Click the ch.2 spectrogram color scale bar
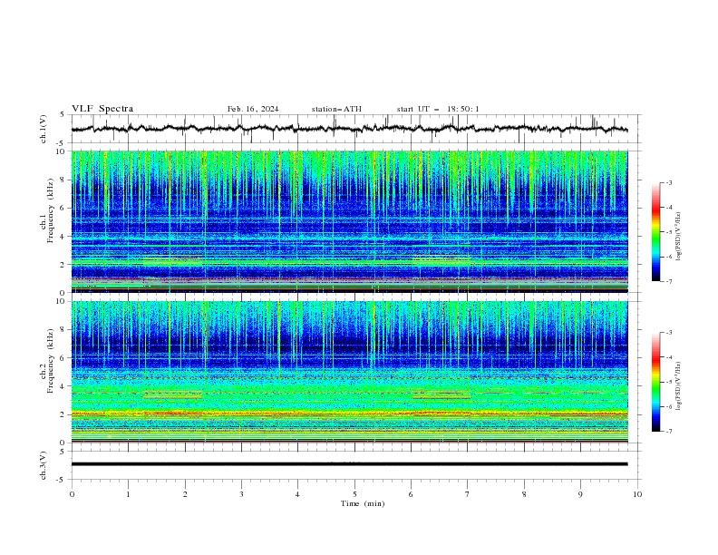 655,382
